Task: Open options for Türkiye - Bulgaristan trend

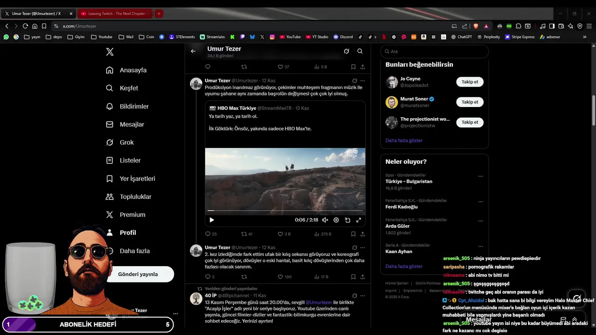Action: [x=481, y=176]
